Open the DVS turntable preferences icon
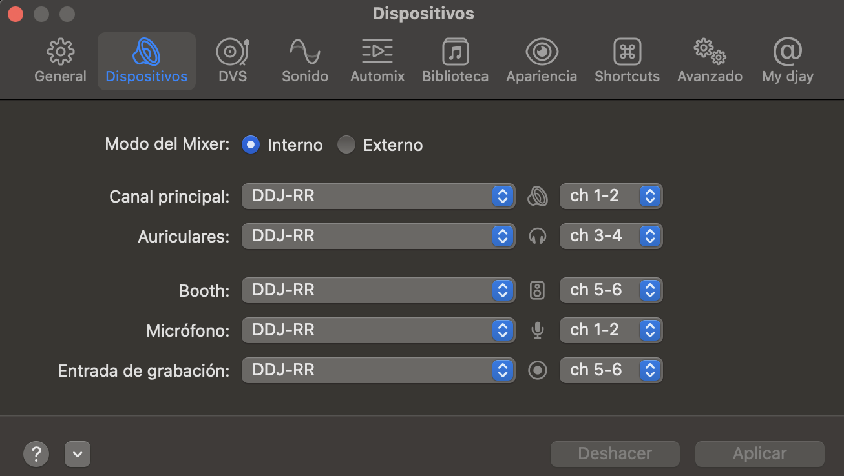844x476 pixels. [233, 53]
